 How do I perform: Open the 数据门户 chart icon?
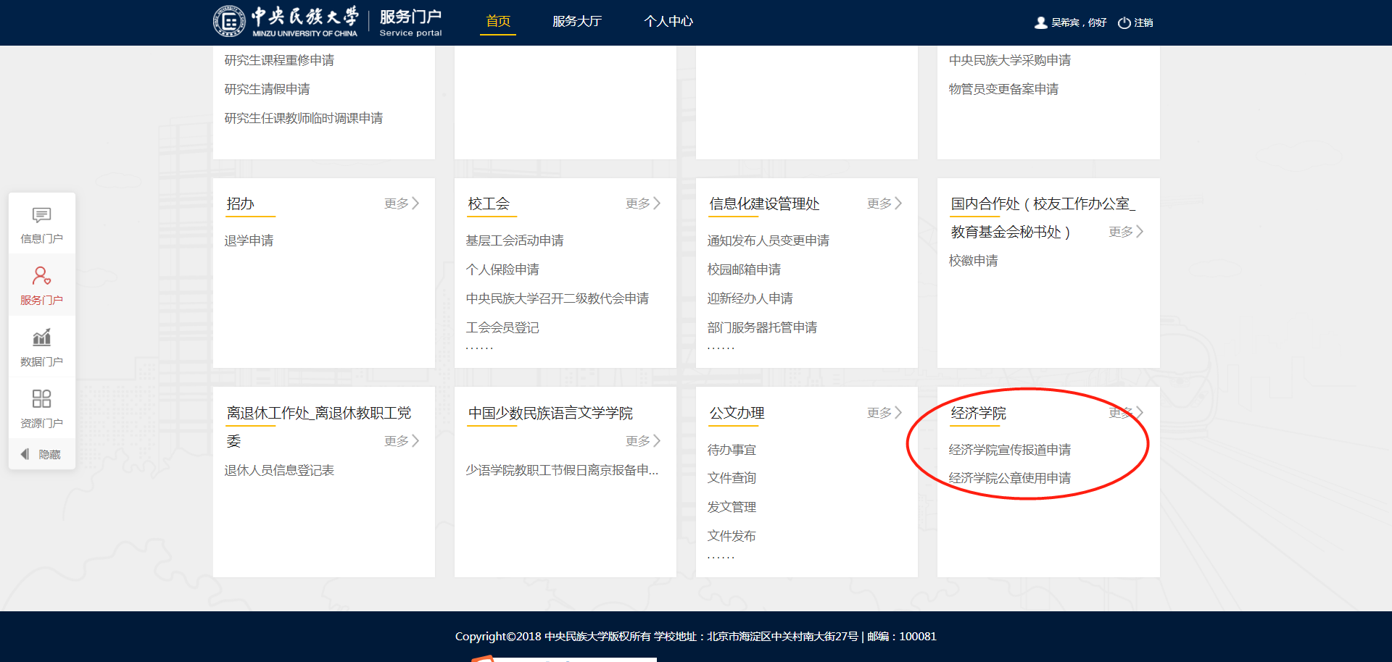41,338
